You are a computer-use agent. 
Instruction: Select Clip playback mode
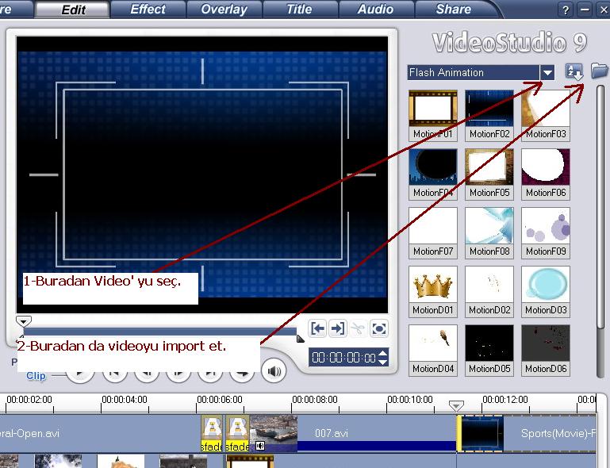pos(36,376)
